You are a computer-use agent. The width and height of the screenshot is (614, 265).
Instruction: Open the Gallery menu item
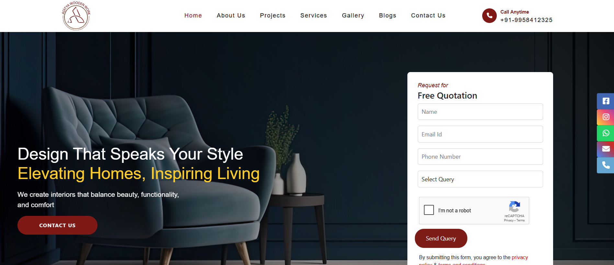point(353,16)
